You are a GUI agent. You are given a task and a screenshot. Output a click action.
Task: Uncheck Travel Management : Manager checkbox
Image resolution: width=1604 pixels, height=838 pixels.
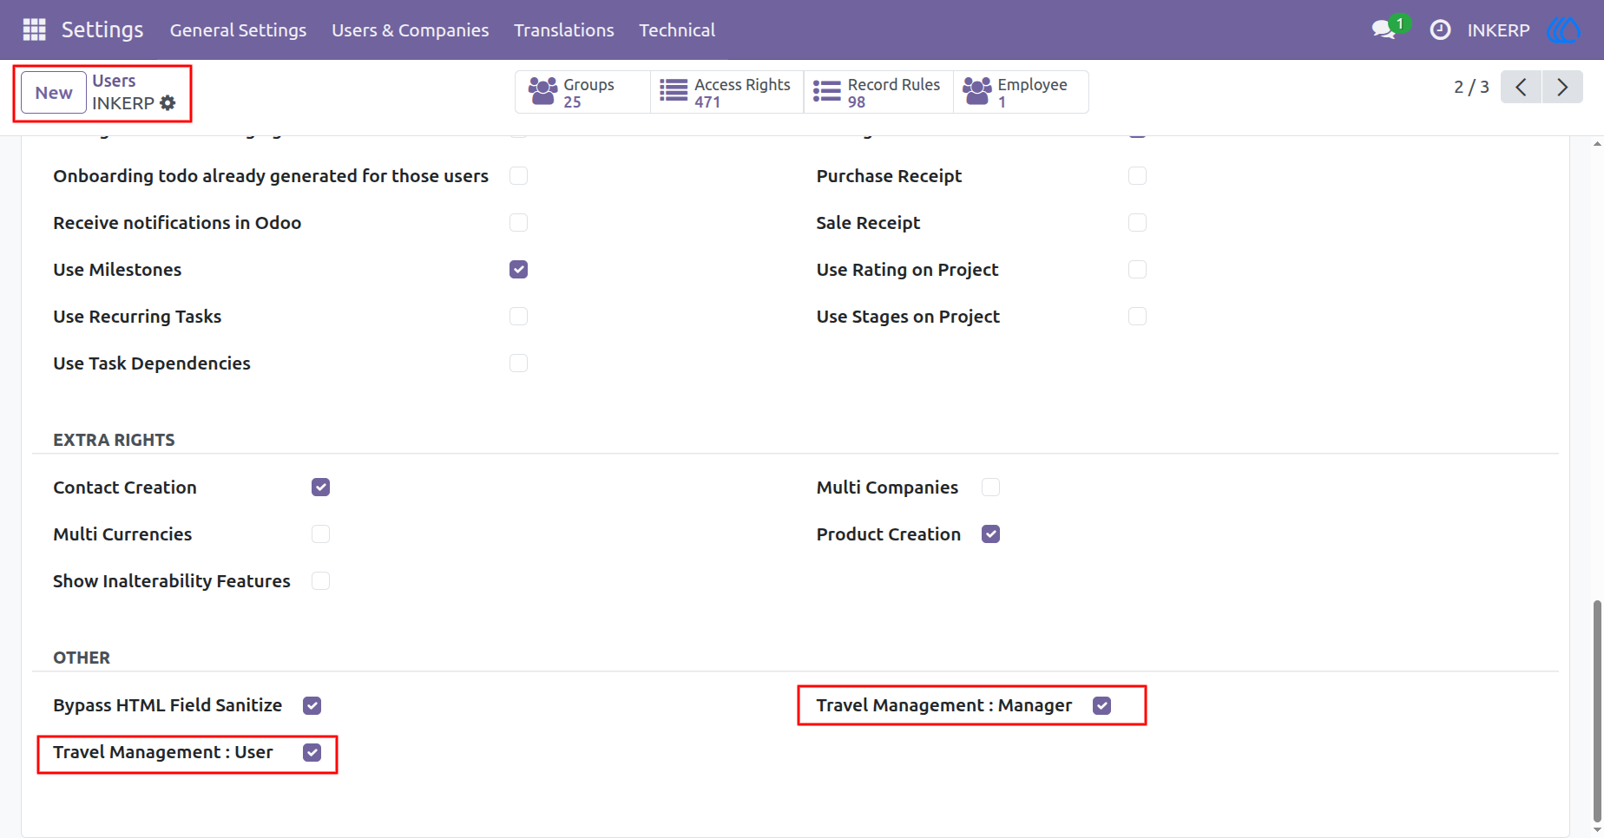point(1101,705)
